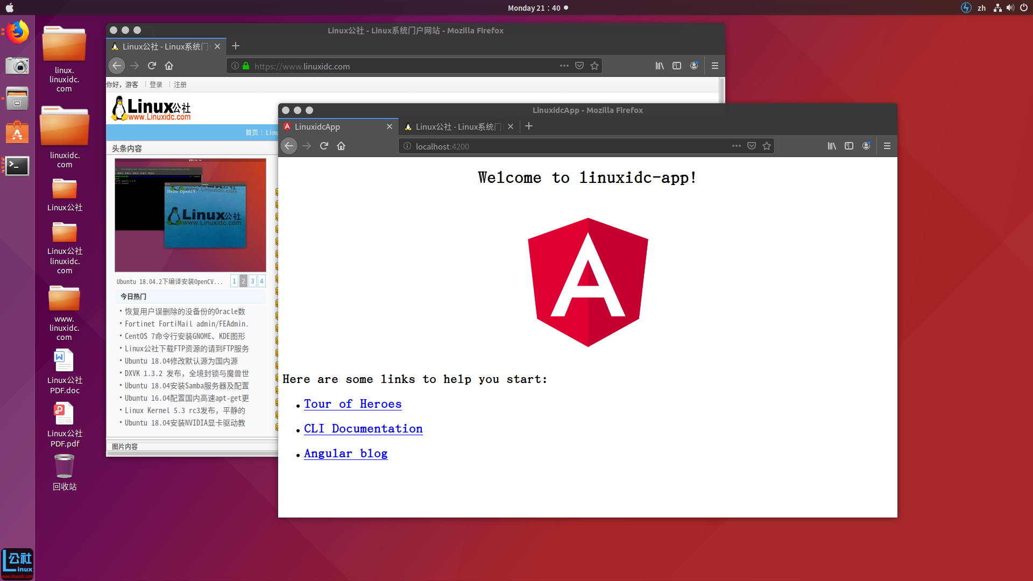The image size is (1033, 581).
Task: Go Home in the LinuxidcApp Firefox window
Action: coord(341,146)
